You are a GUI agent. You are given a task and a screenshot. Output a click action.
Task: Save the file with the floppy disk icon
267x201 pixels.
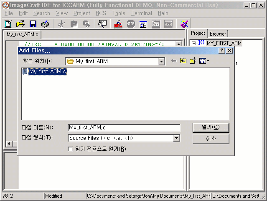tap(33, 24)
